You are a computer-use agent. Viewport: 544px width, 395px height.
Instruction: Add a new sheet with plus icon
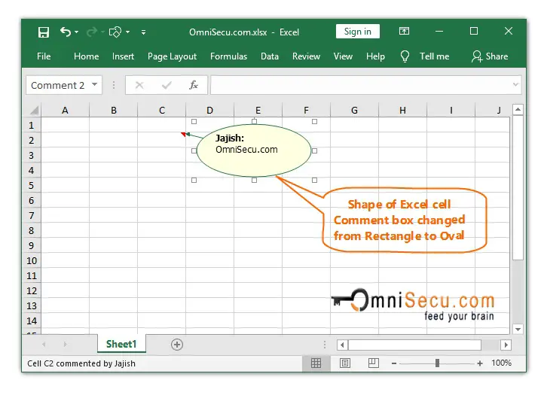(177, 345)
